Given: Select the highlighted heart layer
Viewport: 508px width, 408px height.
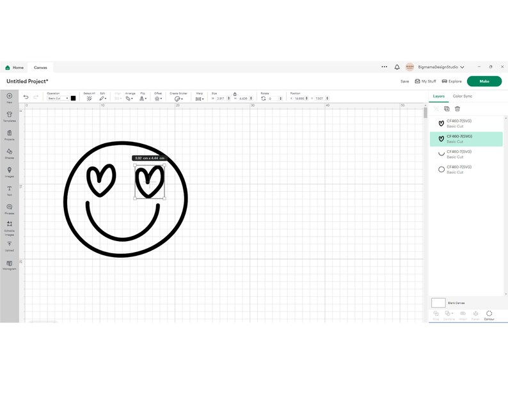Looking at the screenshot, I should pyautogui.click(x=466, y=139).
